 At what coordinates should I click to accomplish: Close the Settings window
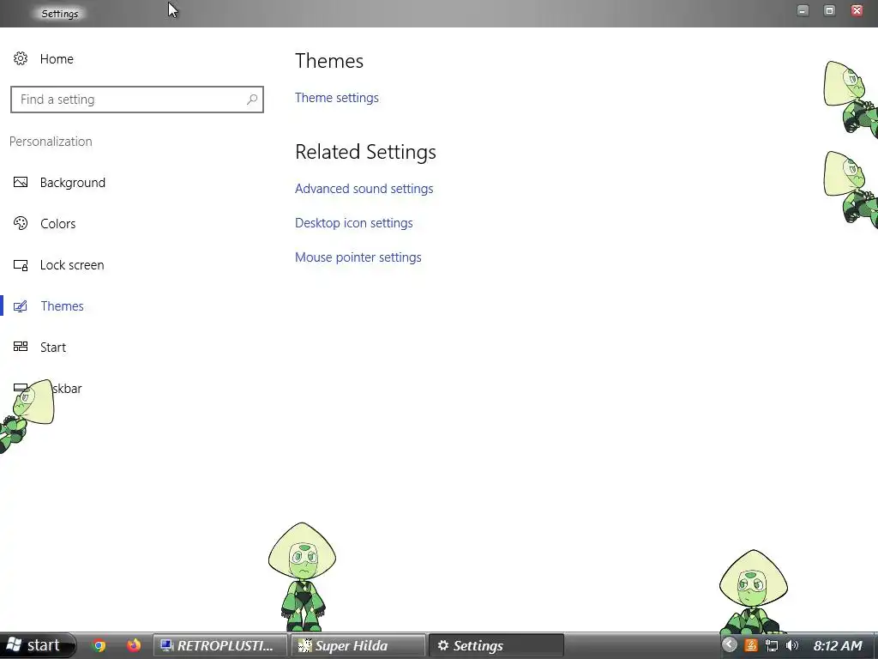coord(857,10)
